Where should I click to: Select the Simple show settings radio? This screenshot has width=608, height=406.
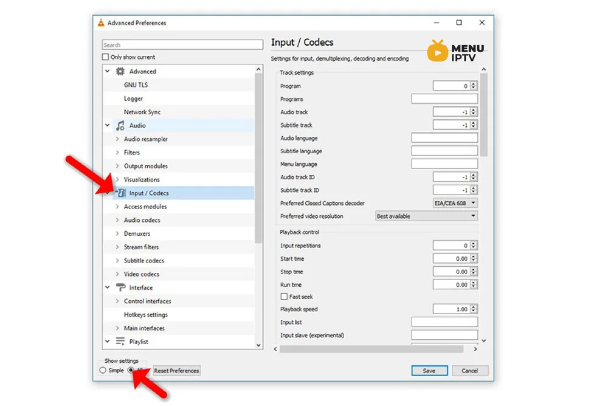103,370
